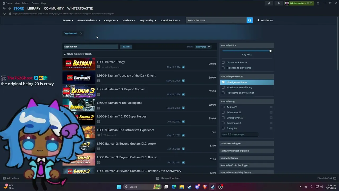Exclude the Superhero tag with its minus icon
Screen dimensions: 339x191
271,123
